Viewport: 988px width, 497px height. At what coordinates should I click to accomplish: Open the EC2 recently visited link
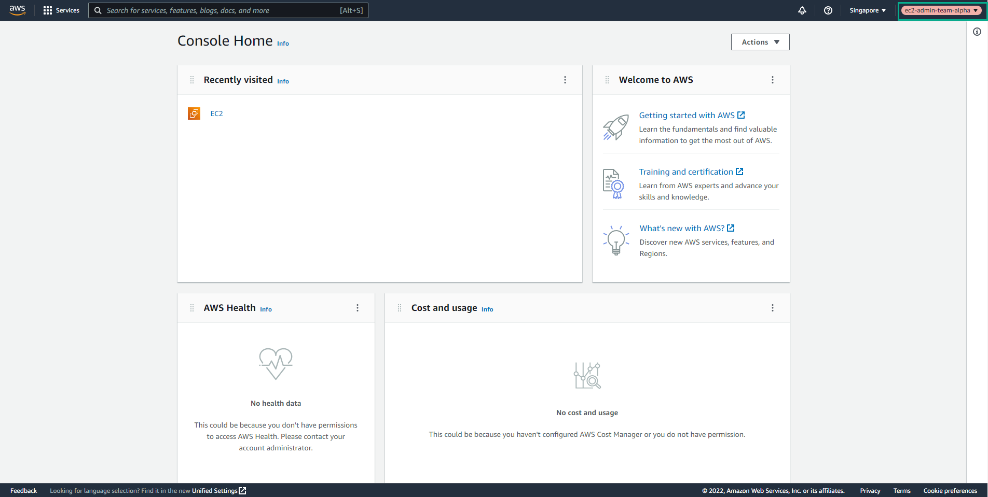(217, 113)
